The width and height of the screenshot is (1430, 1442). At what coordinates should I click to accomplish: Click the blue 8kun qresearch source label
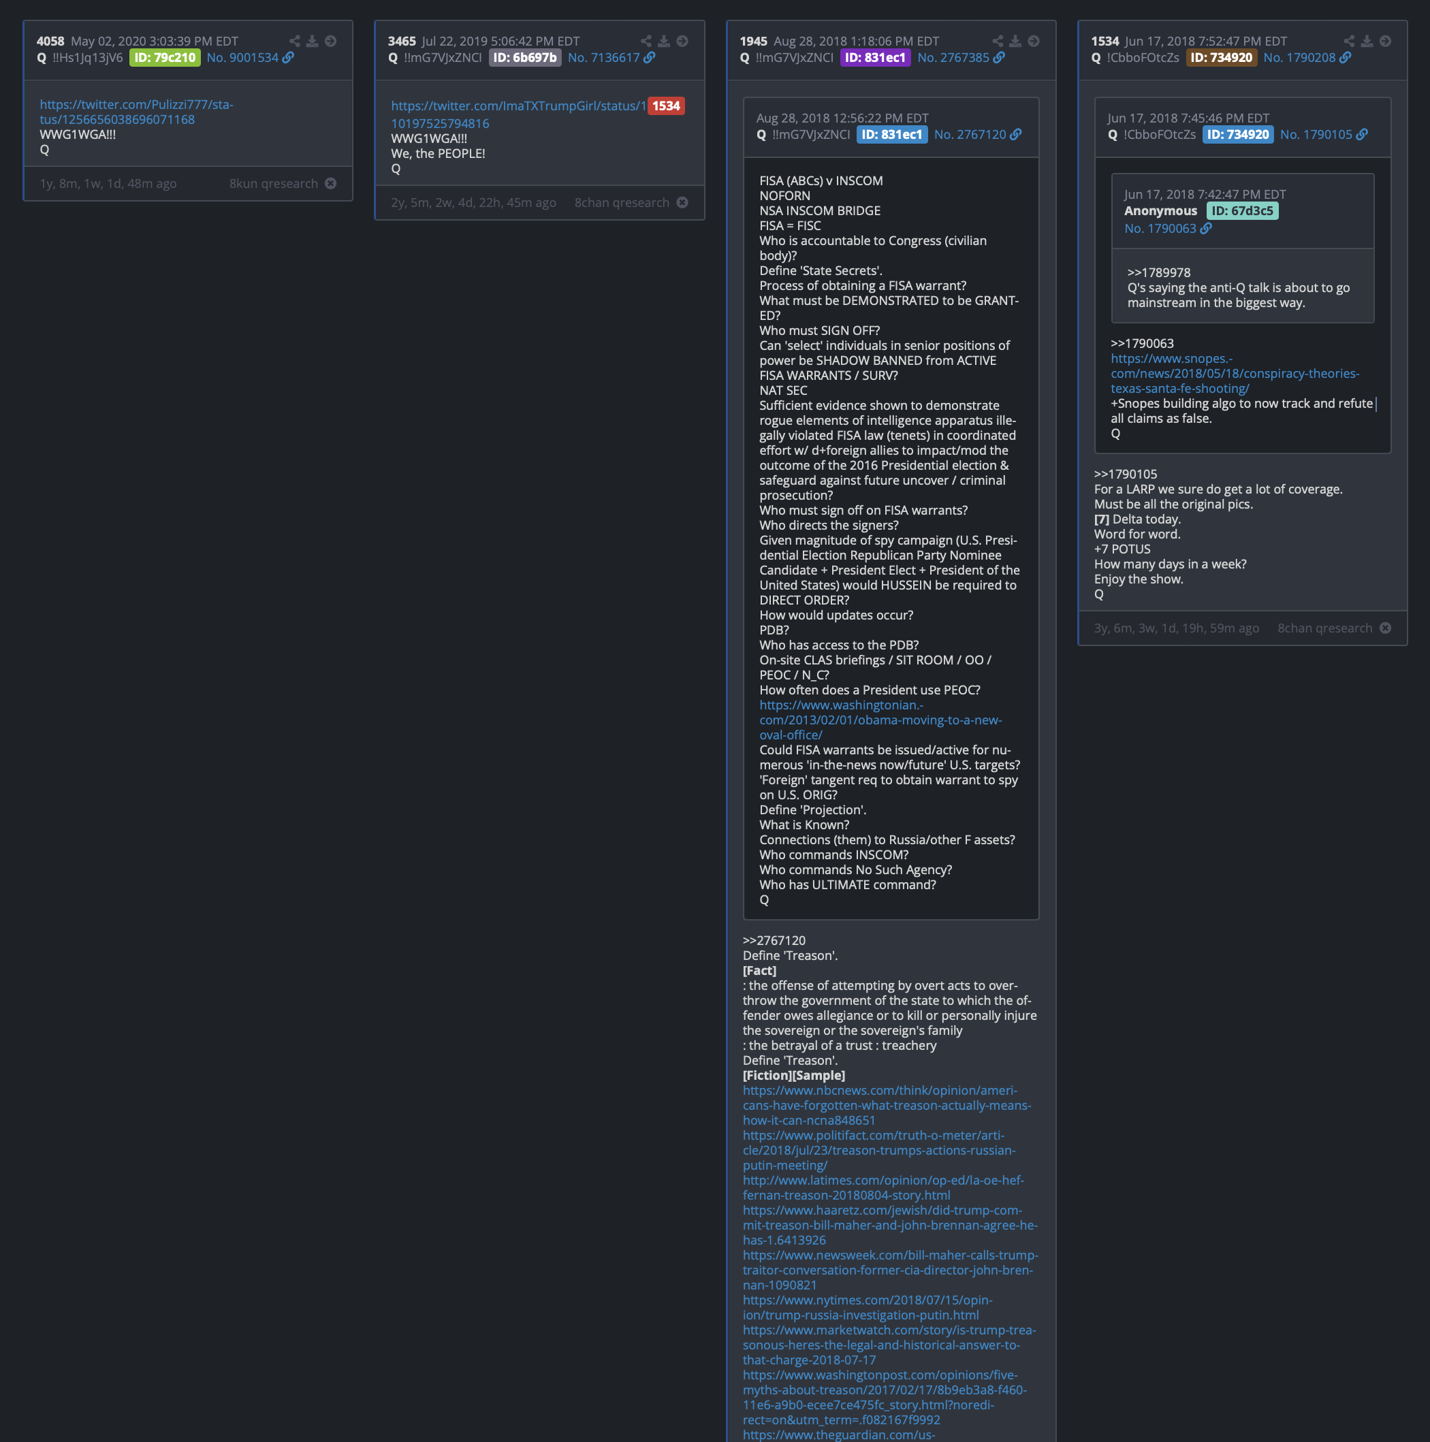click(x=274, y=184)
